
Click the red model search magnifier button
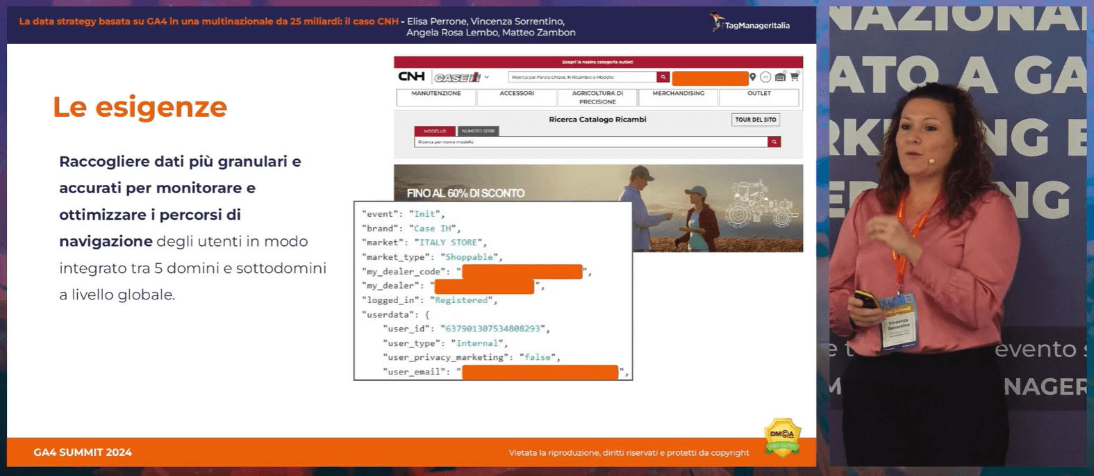(x=774, y=142)
